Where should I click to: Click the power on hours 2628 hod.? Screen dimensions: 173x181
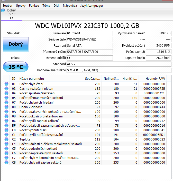[x=159, y=58]
